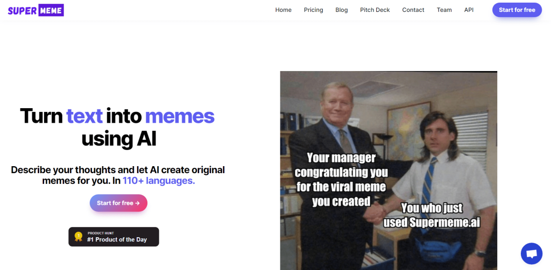
Task: Open the Team page
Action: [x=444, y=10]
